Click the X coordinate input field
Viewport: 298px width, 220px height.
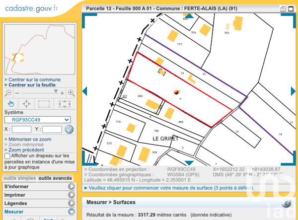point(21,129)
